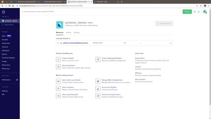Open Droplets in the sidebar
Screen dimensions: 211x119
pyautogui.click(x=5, y=40)
